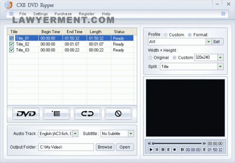Expand the 320x240 resolution dropdown

[220, 58]
